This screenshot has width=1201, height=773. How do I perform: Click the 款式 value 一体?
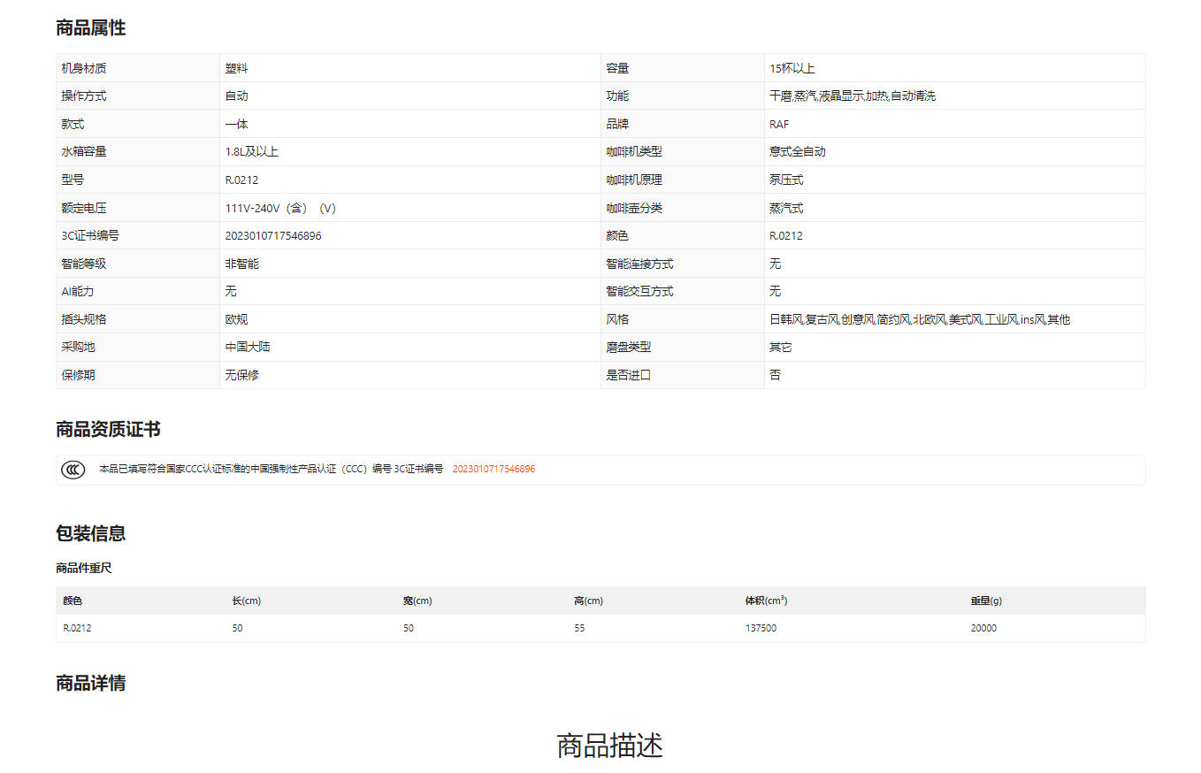click(237, 125)
